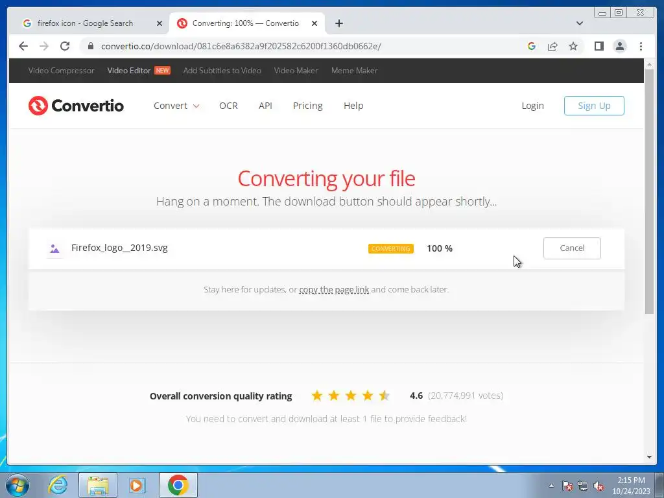Viewport: 664px width, 498px height.
Task: Open the Windows Start menu
Action: click(18, 485)
